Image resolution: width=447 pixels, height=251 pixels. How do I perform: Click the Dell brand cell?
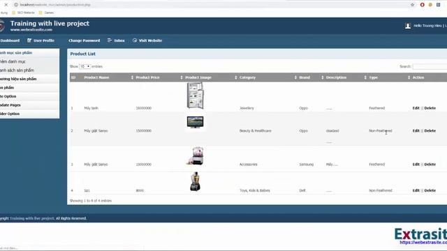tap(302, 190)
